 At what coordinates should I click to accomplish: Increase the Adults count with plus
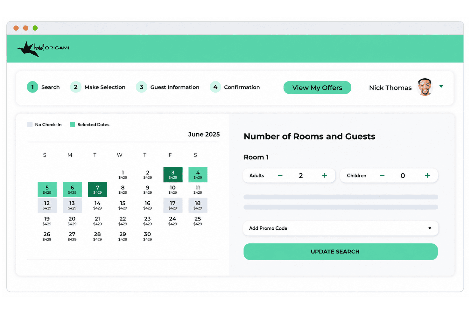click(325, 176)
